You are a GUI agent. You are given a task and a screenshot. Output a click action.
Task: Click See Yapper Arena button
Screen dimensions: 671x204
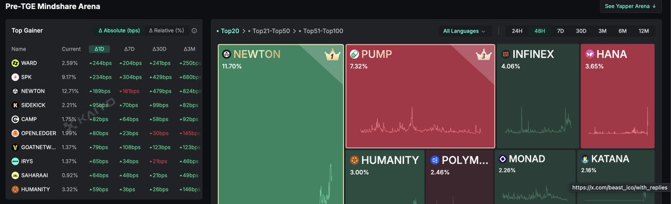(x=630, y=6)
